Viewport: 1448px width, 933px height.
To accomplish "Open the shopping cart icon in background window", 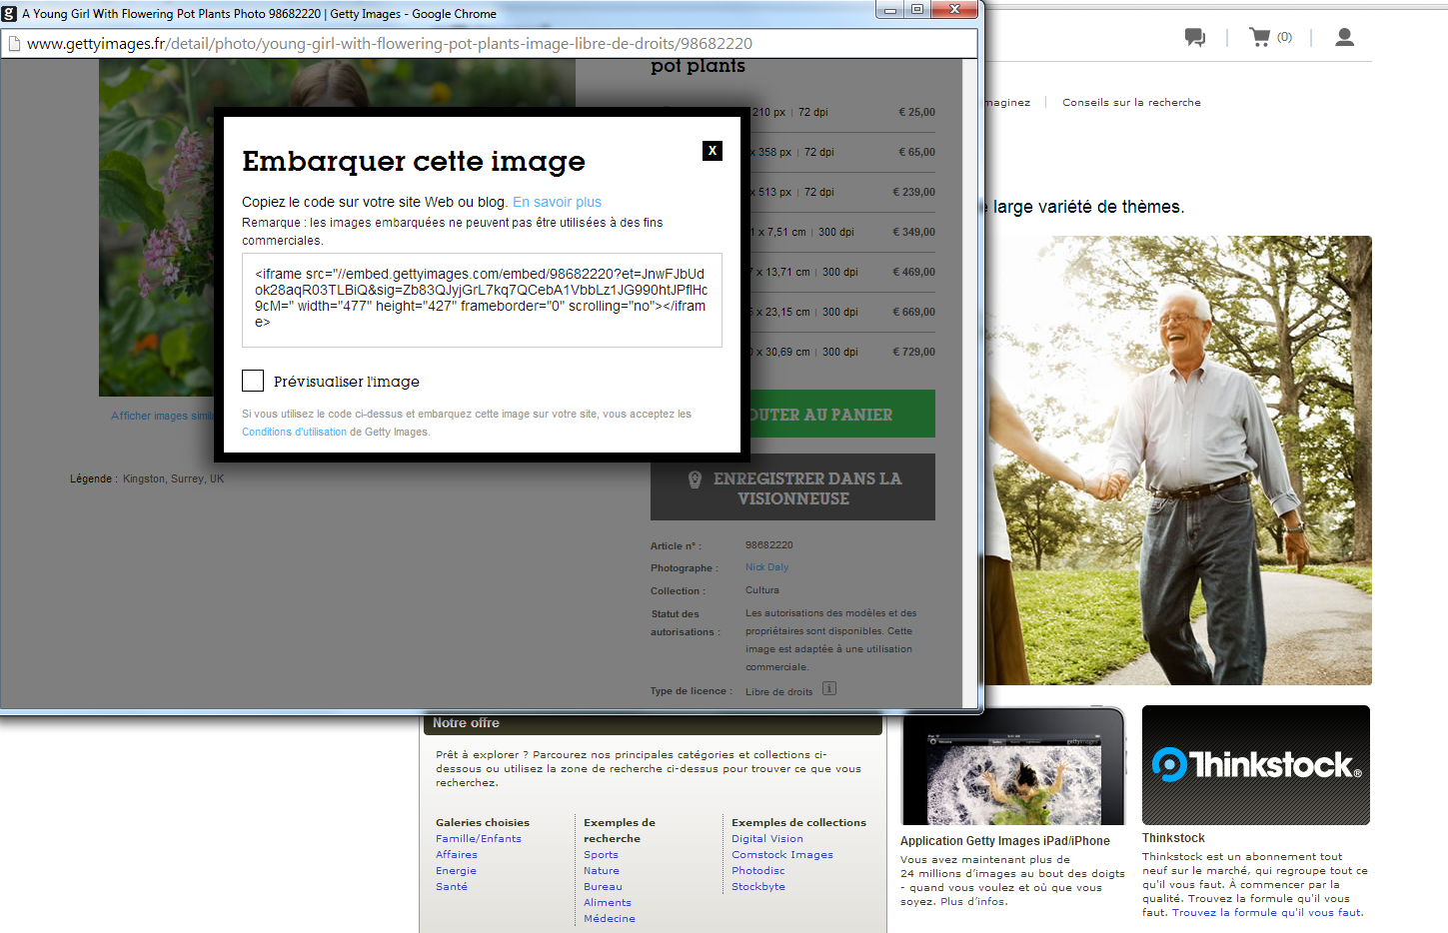I will pos(1259,37).
